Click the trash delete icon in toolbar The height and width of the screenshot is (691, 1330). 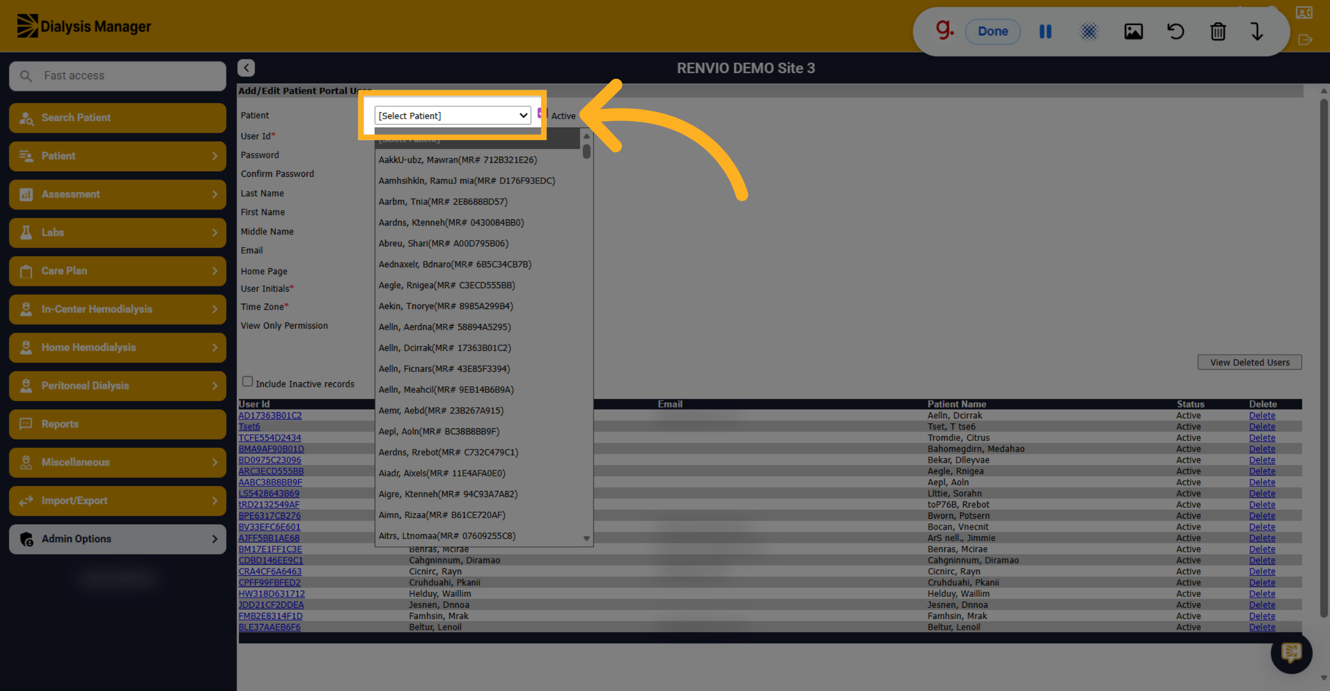(1218, 32)
